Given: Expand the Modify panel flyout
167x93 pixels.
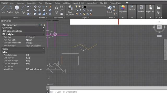Looking at the screenshot, I should [x=43, y=18].
